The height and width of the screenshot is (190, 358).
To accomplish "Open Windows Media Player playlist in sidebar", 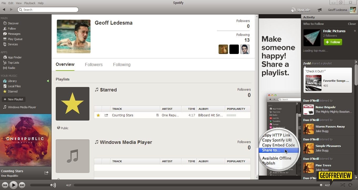I will point(22,107).
